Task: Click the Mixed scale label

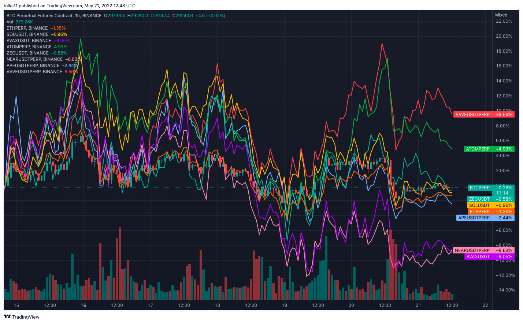Action: [x=501, y=15]
